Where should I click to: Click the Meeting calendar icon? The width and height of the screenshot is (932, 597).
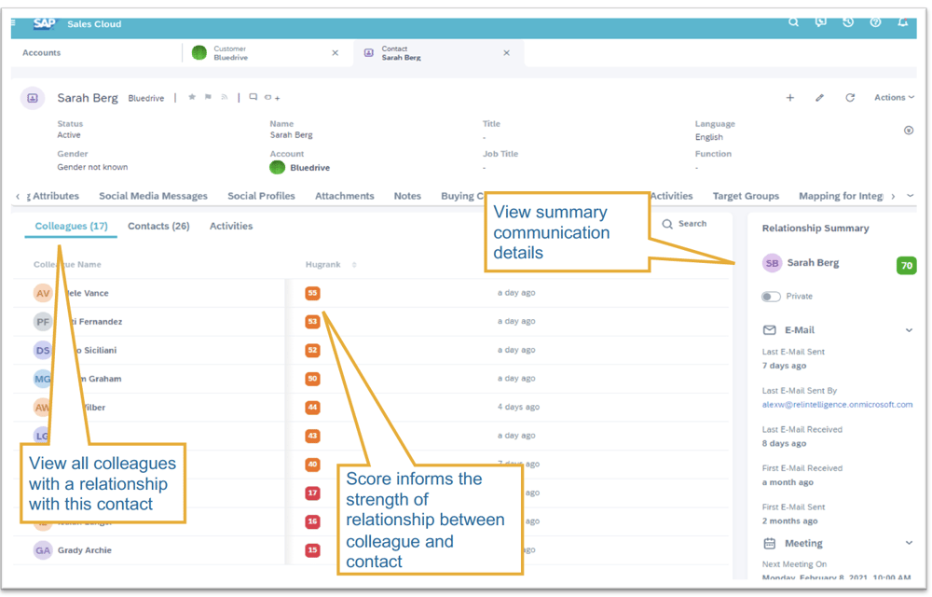[x=770, y=543]
